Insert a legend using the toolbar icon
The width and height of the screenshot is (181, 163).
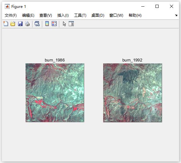54,24
